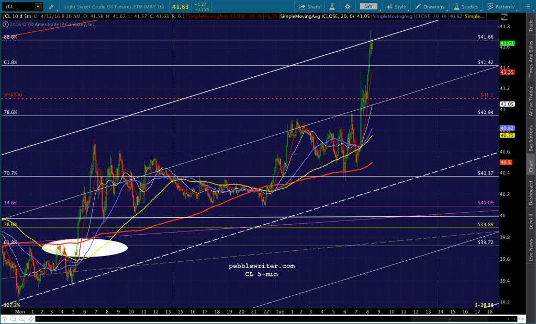The image size is (536, 324).
Task: Click the symbol link chain icon
Action: coord(51,6)
